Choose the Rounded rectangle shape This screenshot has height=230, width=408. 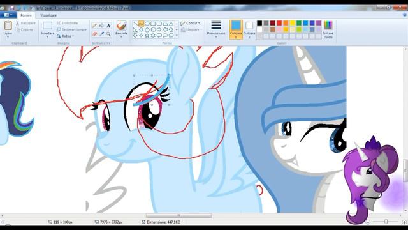coord(159,24)
